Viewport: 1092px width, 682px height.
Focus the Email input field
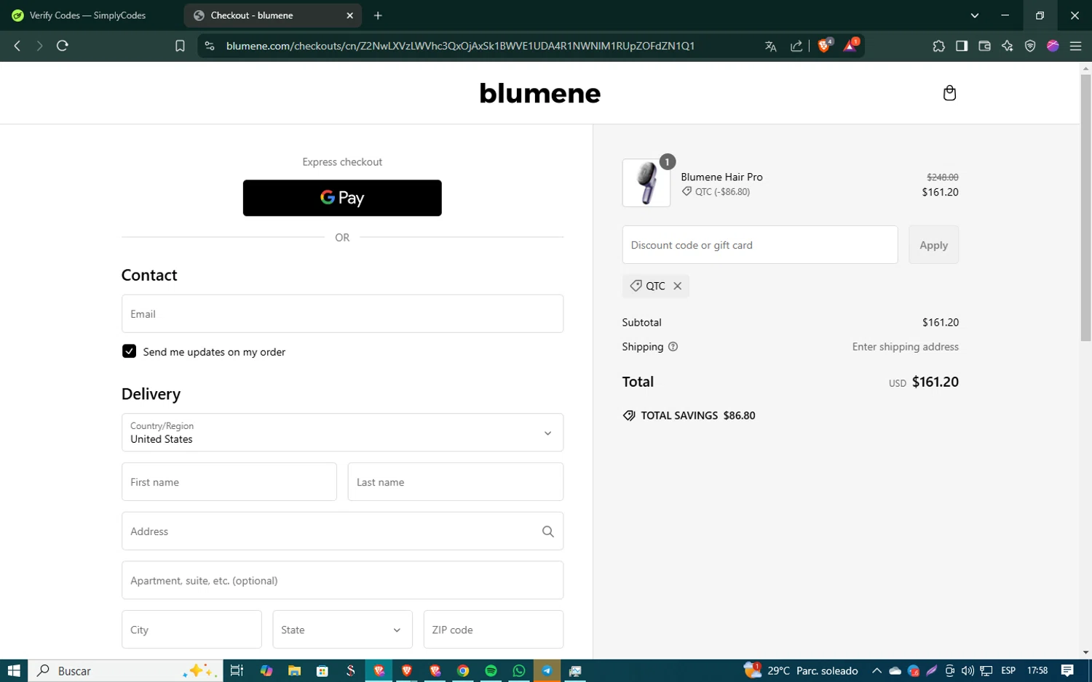(342, 314)
